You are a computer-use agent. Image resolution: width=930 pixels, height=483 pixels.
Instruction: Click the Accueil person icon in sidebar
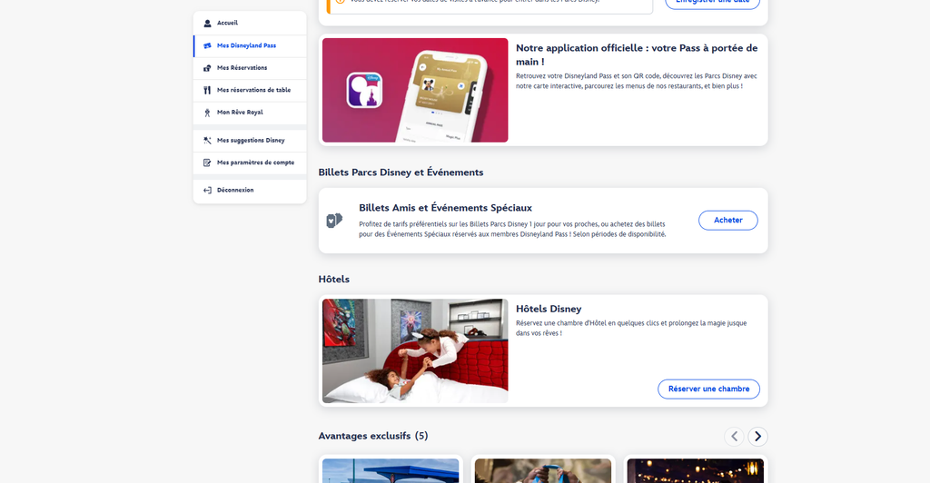point(207,23)
